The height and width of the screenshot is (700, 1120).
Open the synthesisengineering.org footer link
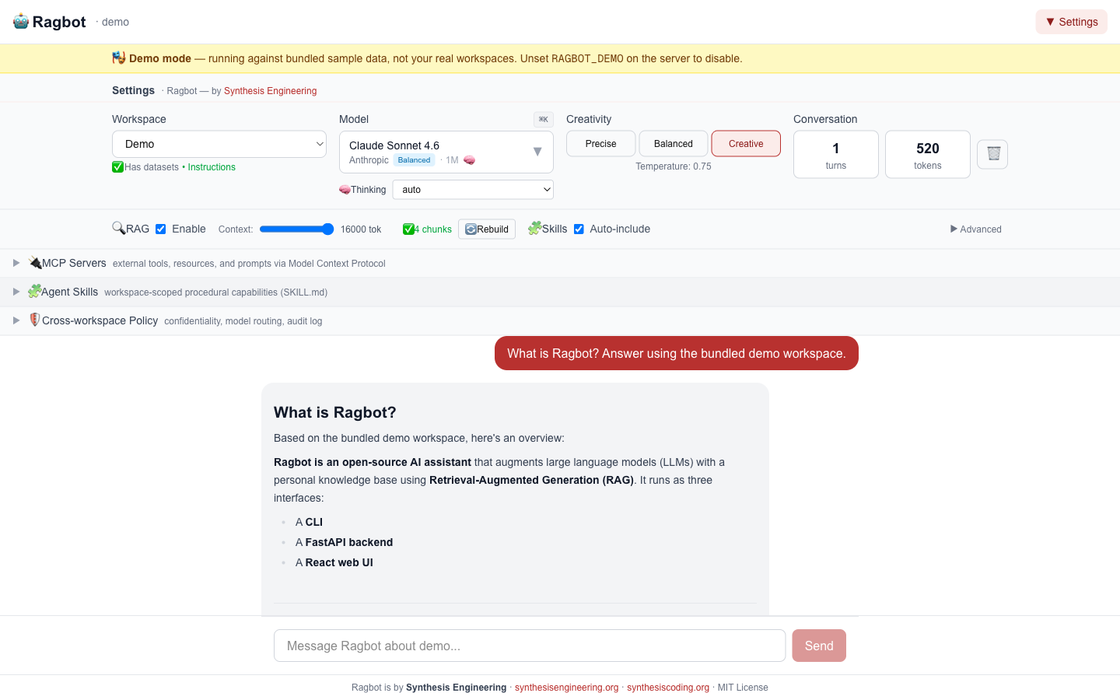tap(566, 688)
